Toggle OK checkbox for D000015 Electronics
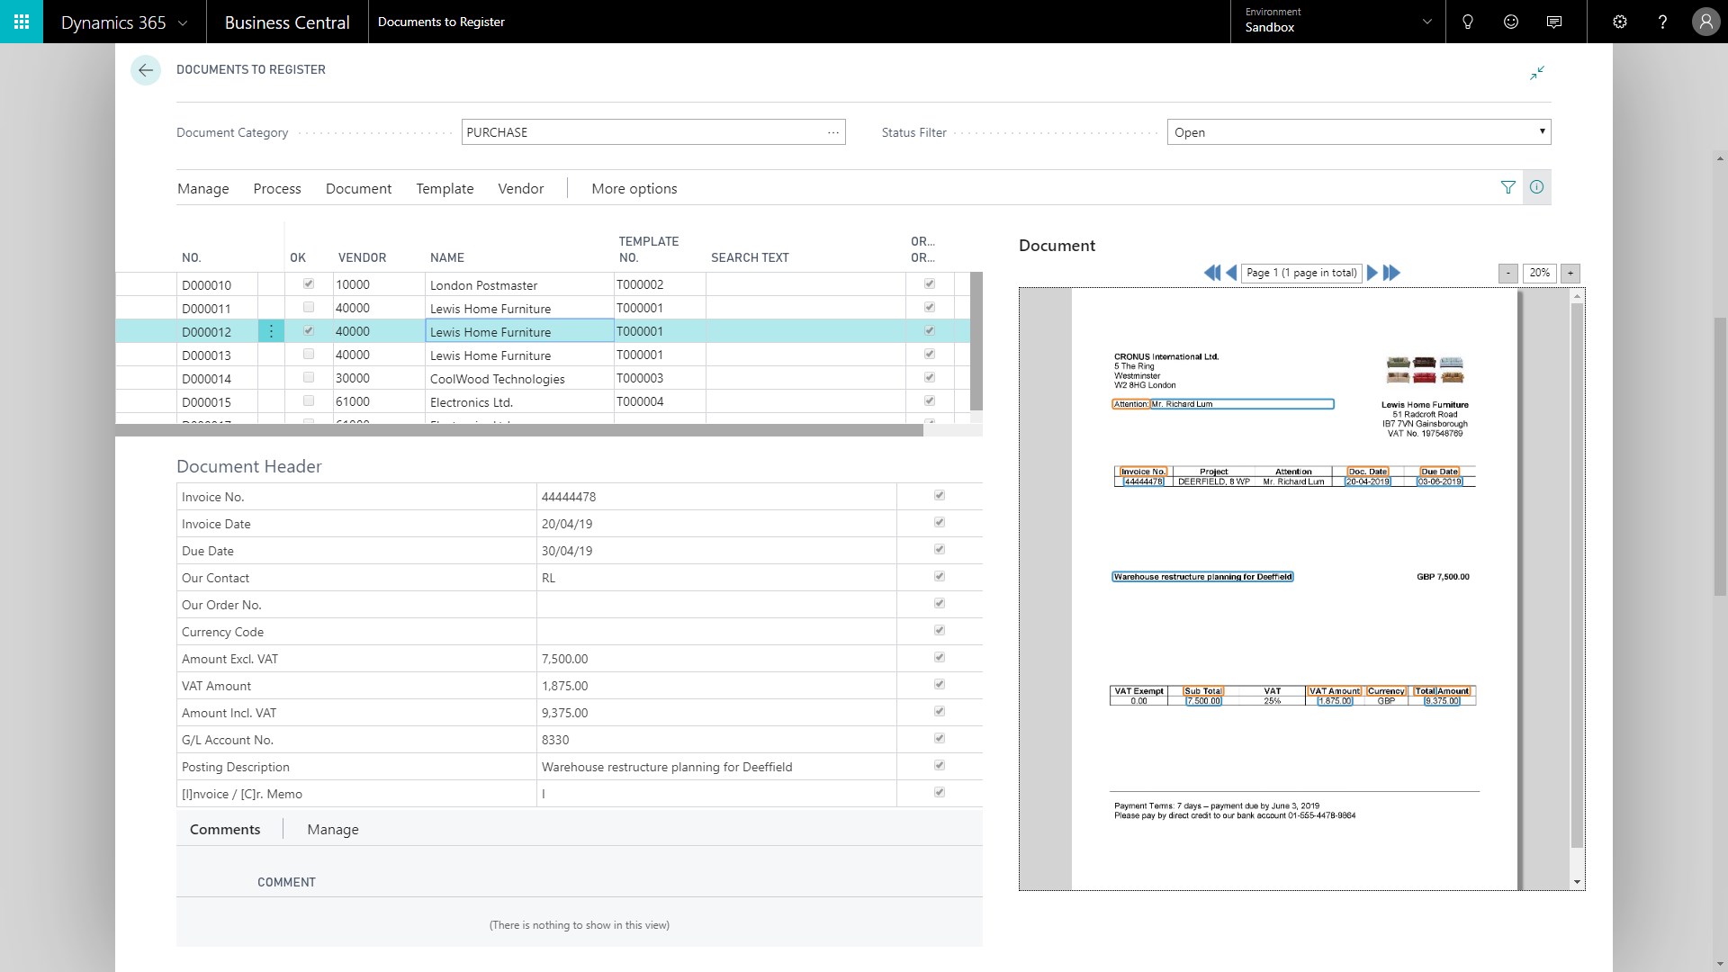The height and width of the screenshot is (972, 1728). pos(309,401)
